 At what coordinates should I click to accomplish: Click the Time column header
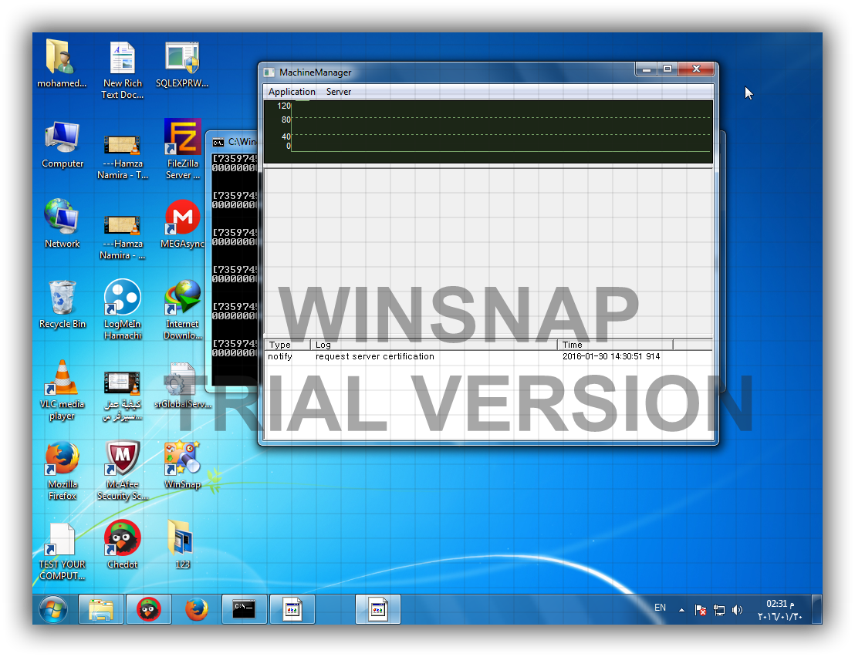[616, 345]
